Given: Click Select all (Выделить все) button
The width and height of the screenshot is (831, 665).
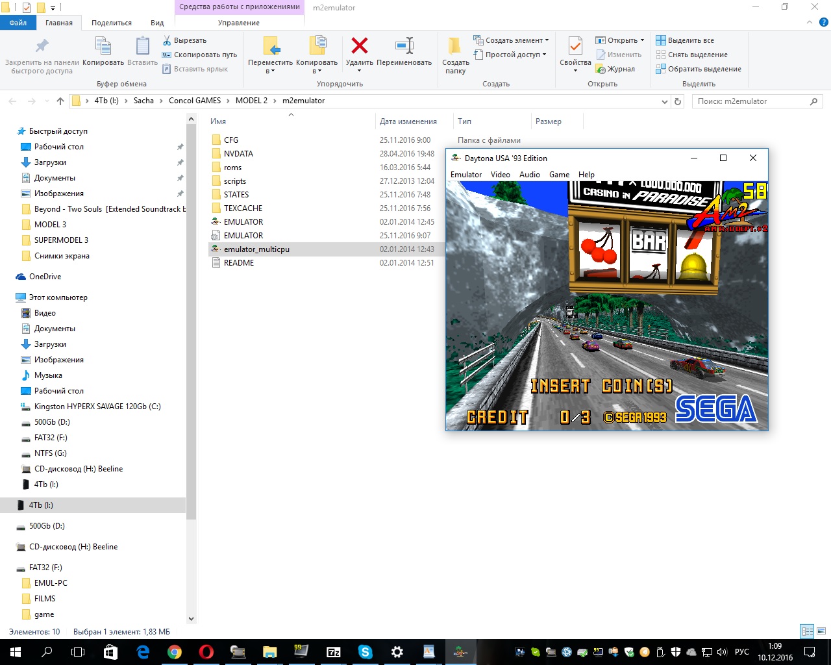Looking at the screenshot, I should pos(685,40).
